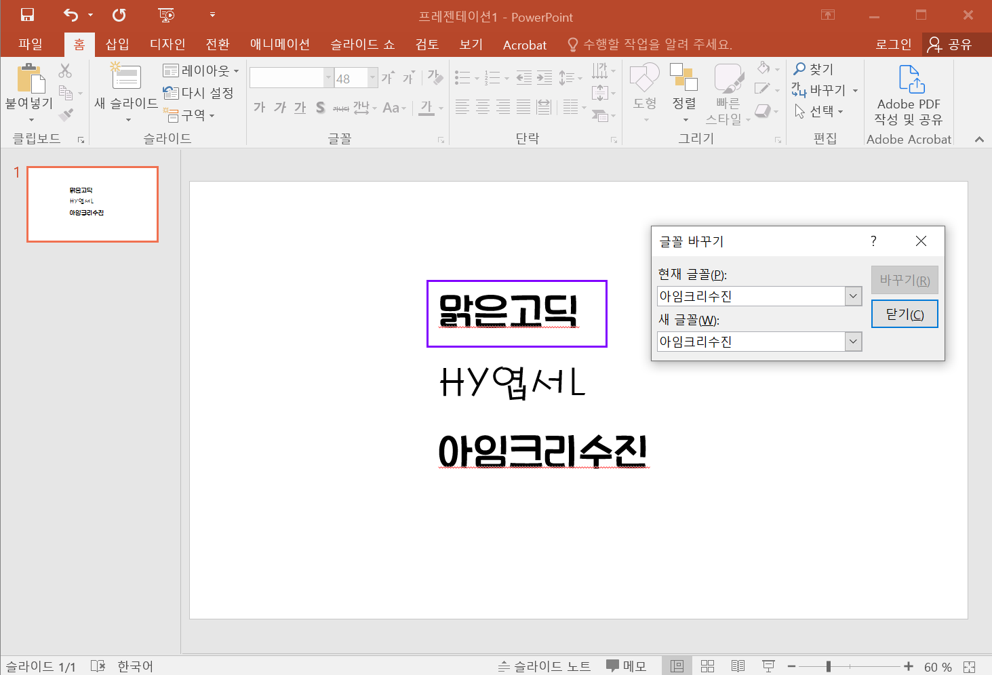Fit slide to current window
The image size is (992, 675).
970,667
